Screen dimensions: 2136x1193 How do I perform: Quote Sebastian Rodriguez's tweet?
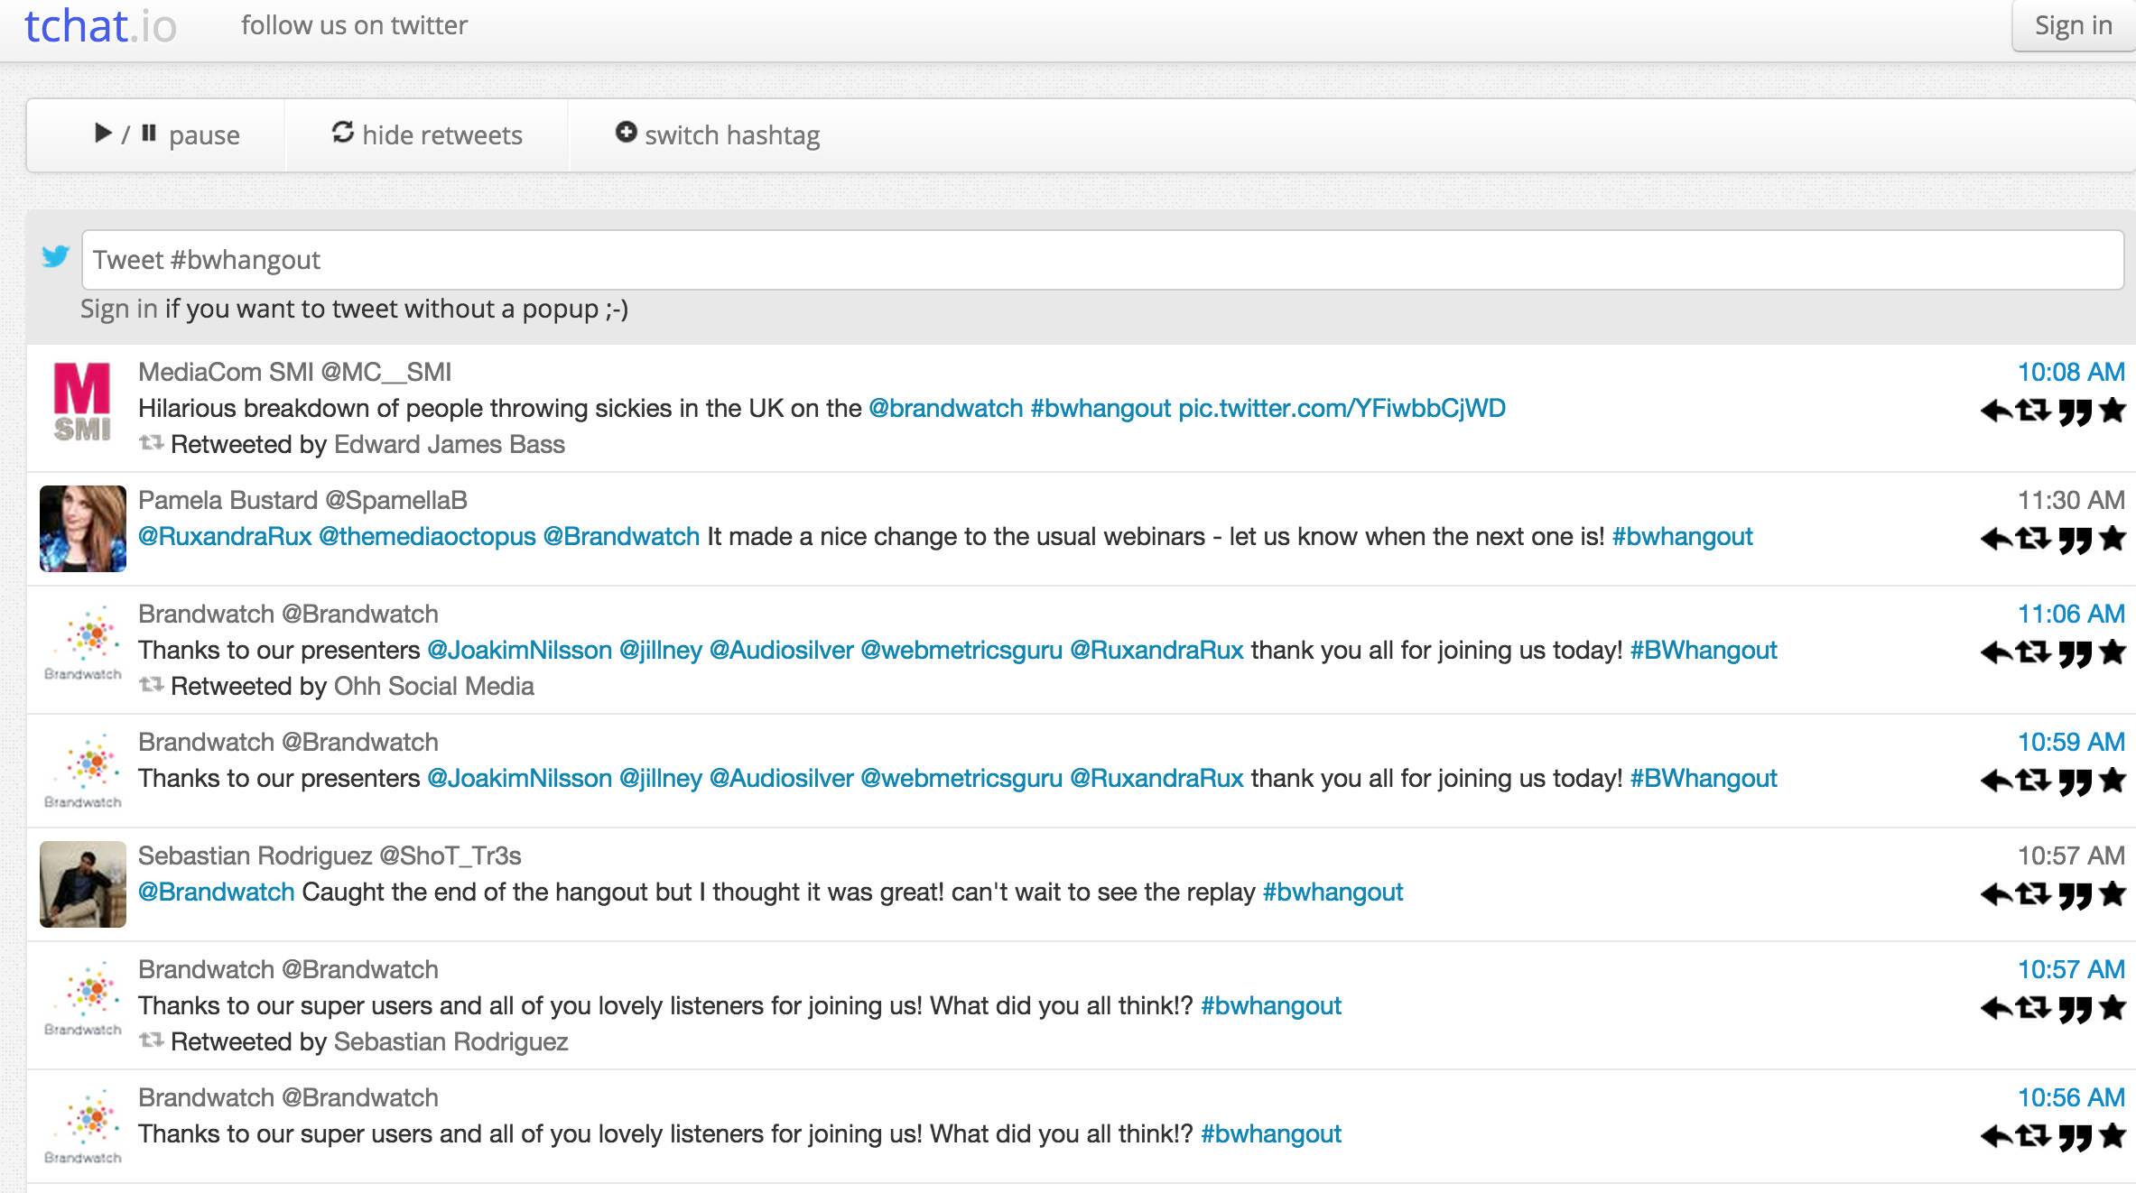pos(2076,895)
